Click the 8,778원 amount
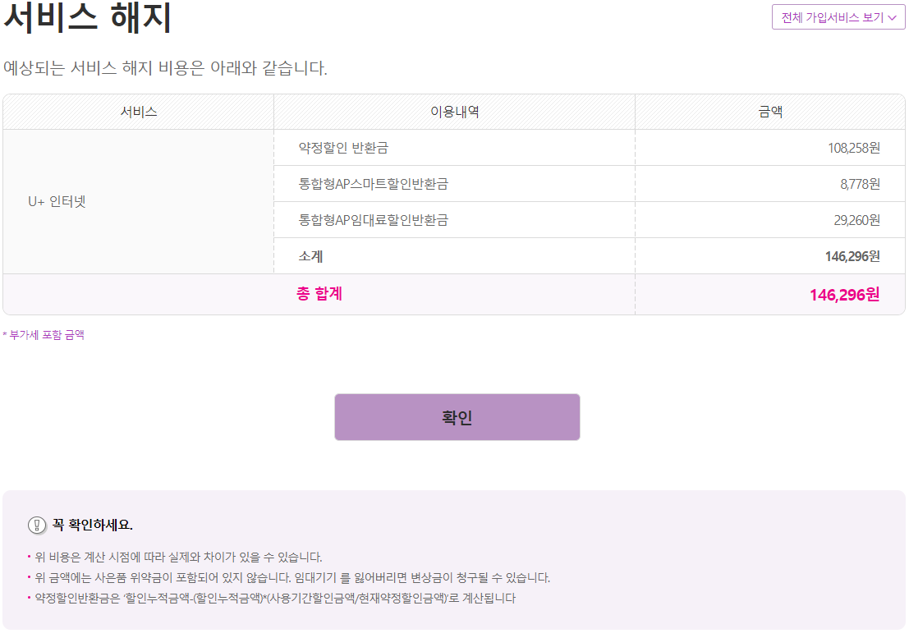Screen dimensions: 909x638 pos(860,184)
